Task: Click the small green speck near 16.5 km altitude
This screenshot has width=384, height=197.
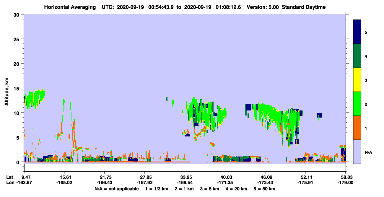Action: [322, 81]
